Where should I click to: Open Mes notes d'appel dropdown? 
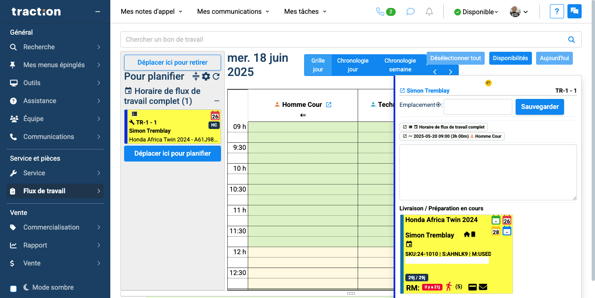pyautogui.click(x=152, y=12)
